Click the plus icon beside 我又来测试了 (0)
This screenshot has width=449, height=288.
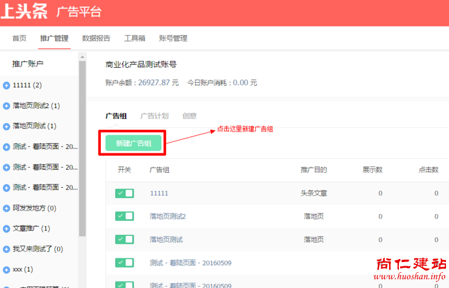click(7, 249)
